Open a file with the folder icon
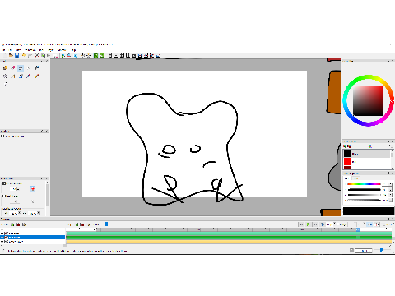The width and height of the screenshot is (395, 296). (11, 56)
